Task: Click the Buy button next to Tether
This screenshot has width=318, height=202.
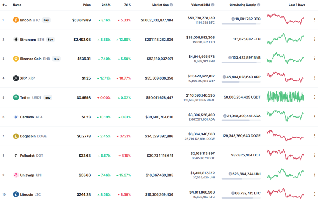Action: coord(48,97)
